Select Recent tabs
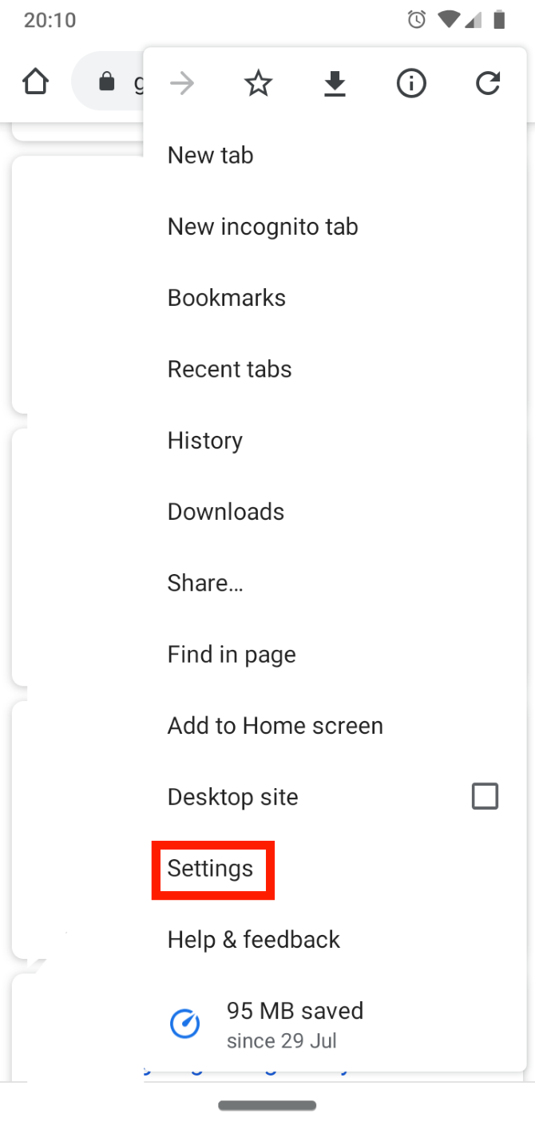Image resolution: width=535 pixels, height=1129 pixels. pyautogui.click(x=229, y=369)
